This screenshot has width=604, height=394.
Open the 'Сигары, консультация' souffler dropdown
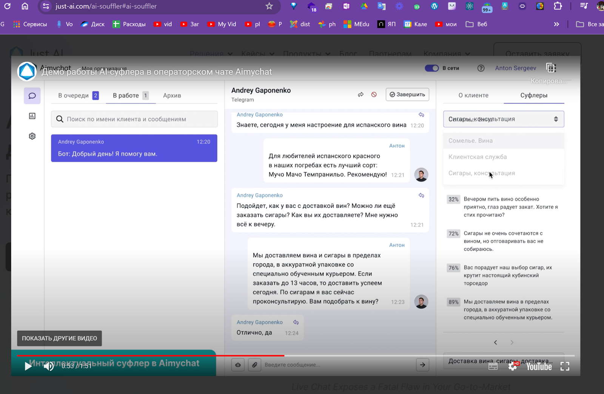coord(504,119)
